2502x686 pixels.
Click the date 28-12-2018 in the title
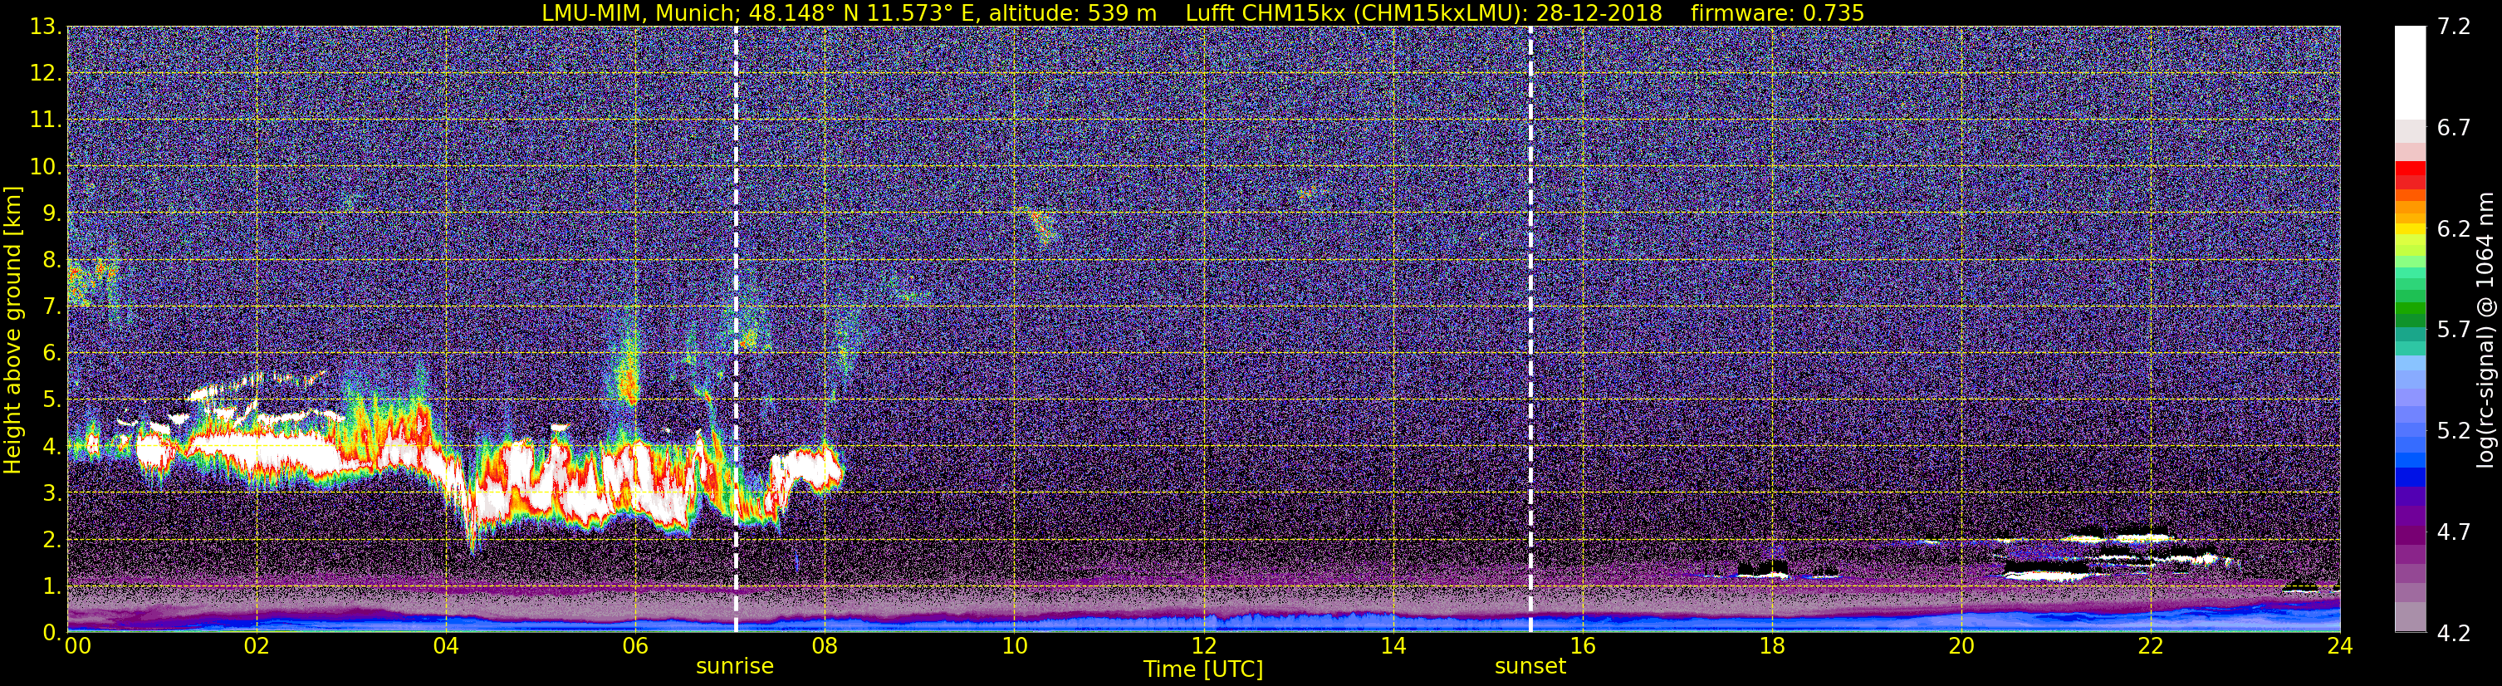click(1599, 12)
